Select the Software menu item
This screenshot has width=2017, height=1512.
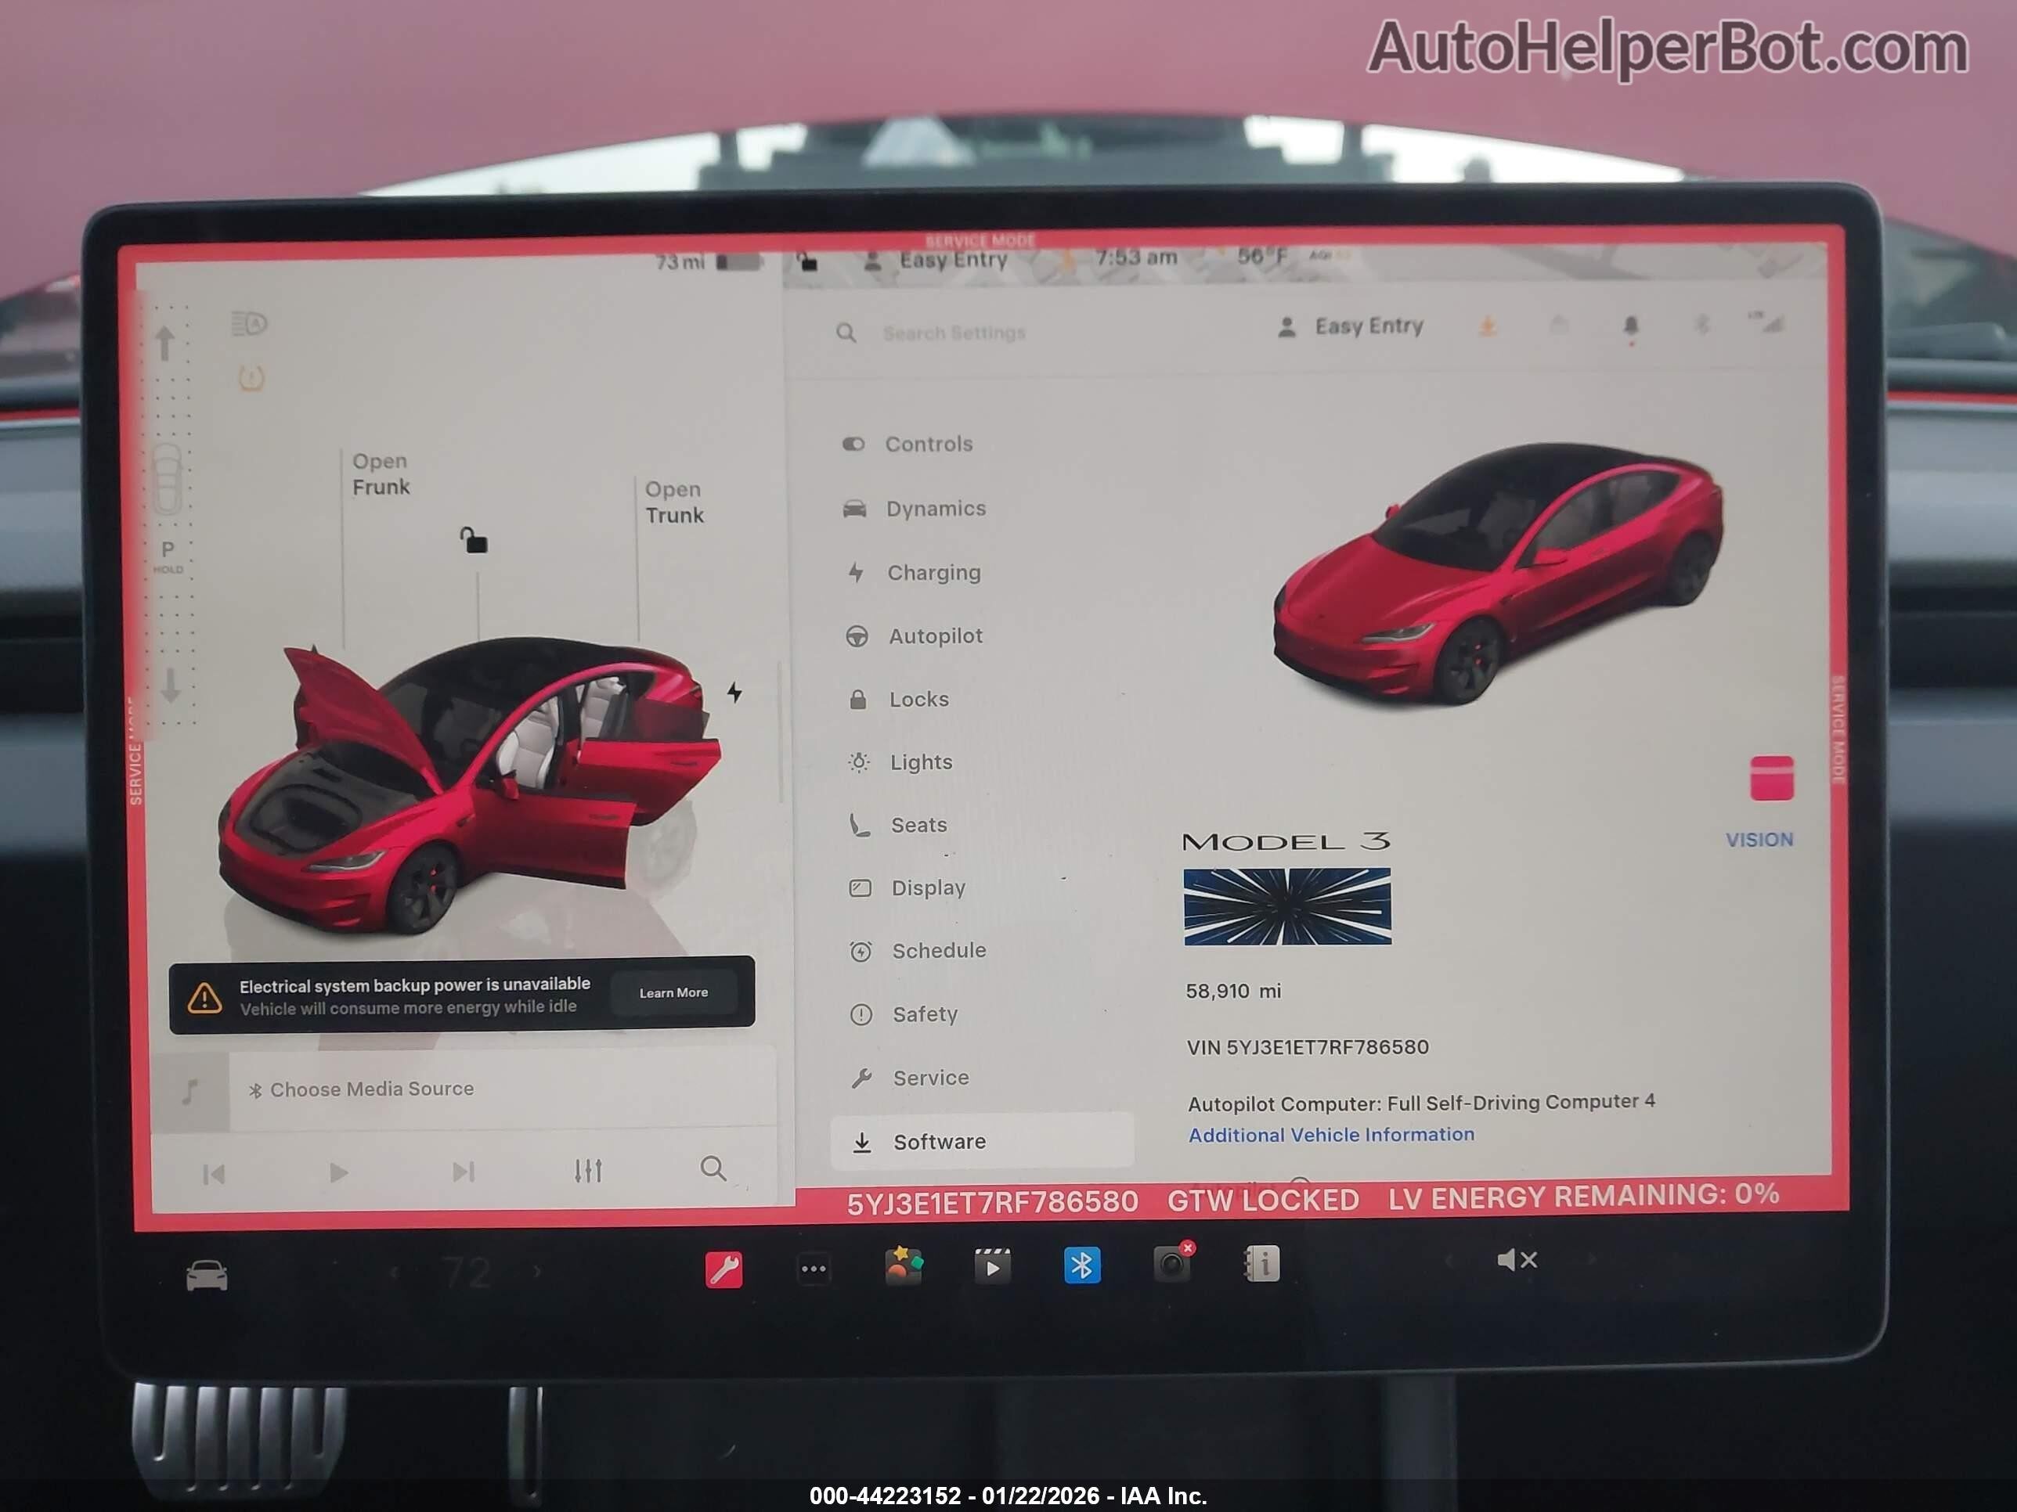(981, 1141)
